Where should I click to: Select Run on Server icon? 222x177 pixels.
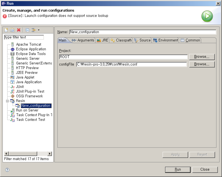(x=12, y=110)
